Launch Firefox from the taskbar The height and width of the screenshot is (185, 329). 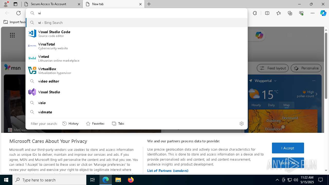tap(131, 180)
